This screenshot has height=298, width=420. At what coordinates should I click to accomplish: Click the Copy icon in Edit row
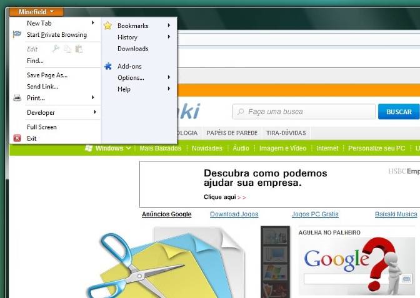(67, 49)
